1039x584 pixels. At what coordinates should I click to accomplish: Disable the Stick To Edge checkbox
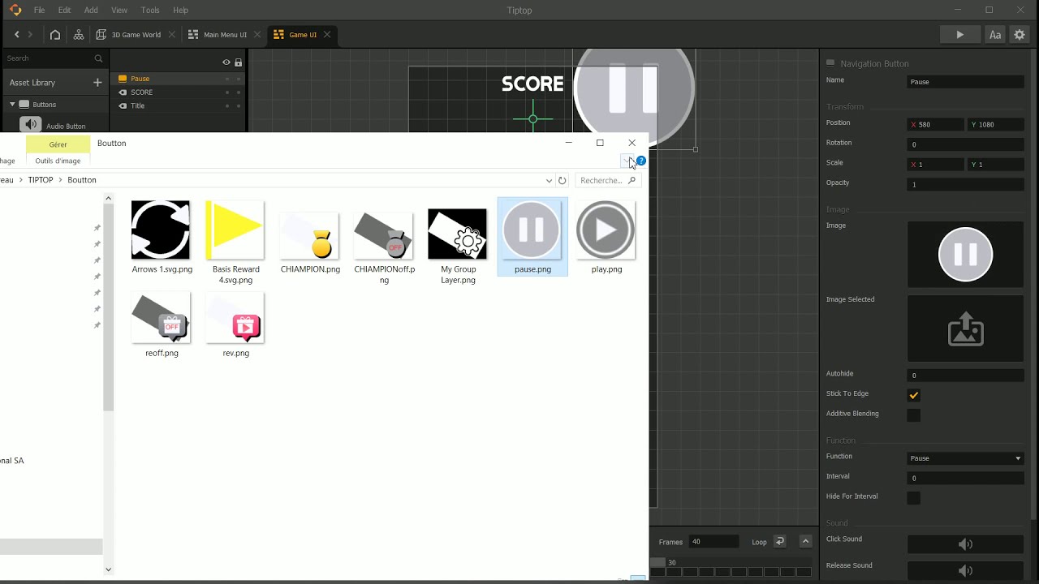[x=914, y=396]
